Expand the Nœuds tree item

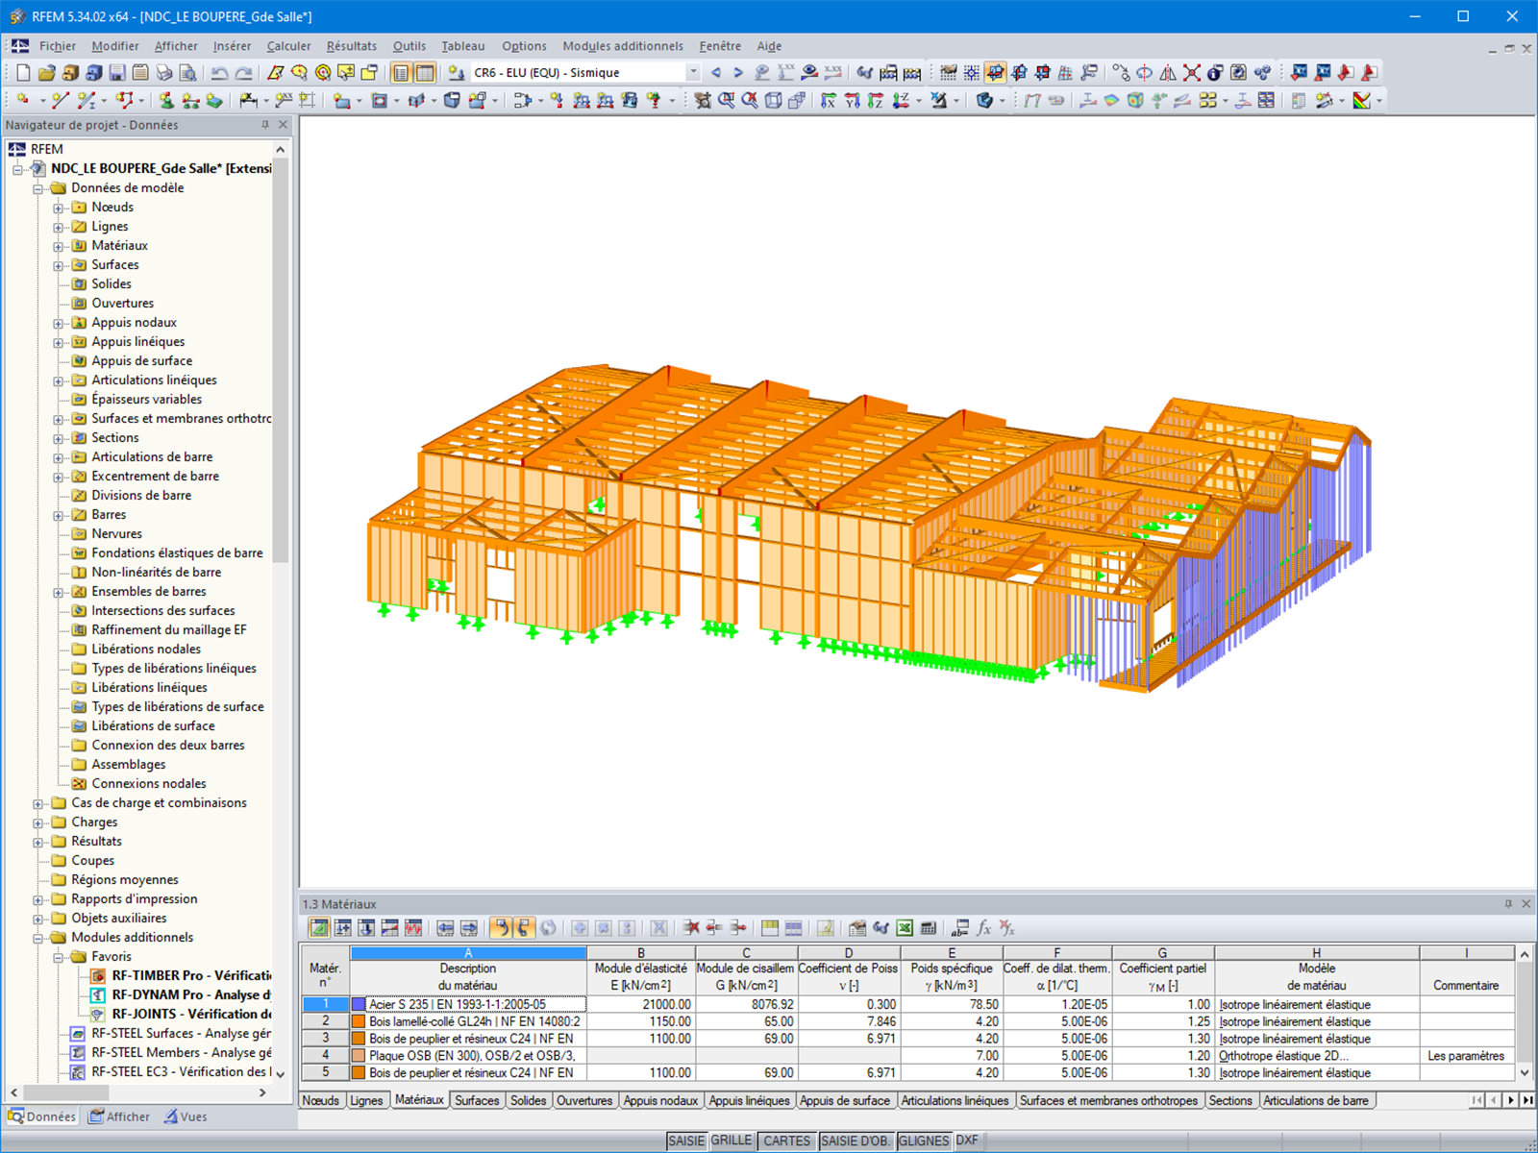[x=58, y=207]
